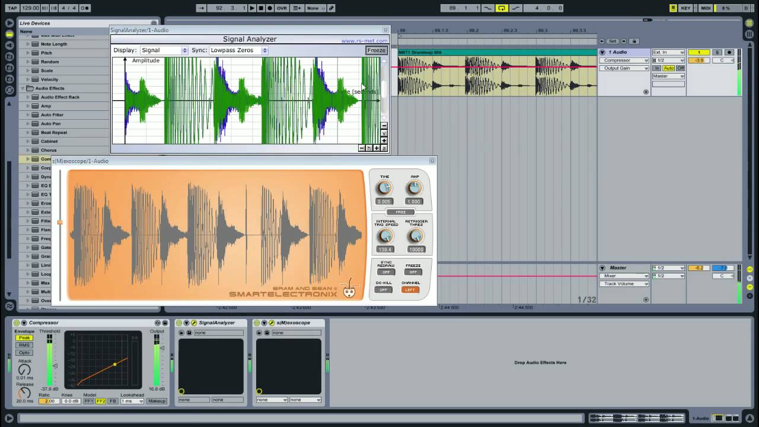Select the Beat Repeat device
The height and width of the screenshot is (427, 759).
53,133
